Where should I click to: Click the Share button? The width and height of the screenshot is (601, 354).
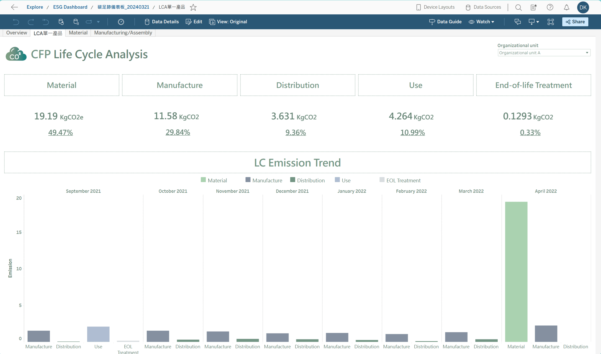coord(575,22)
